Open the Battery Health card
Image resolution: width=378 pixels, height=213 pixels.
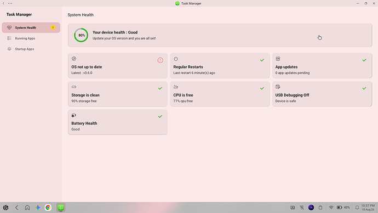(x=118, y=122)
